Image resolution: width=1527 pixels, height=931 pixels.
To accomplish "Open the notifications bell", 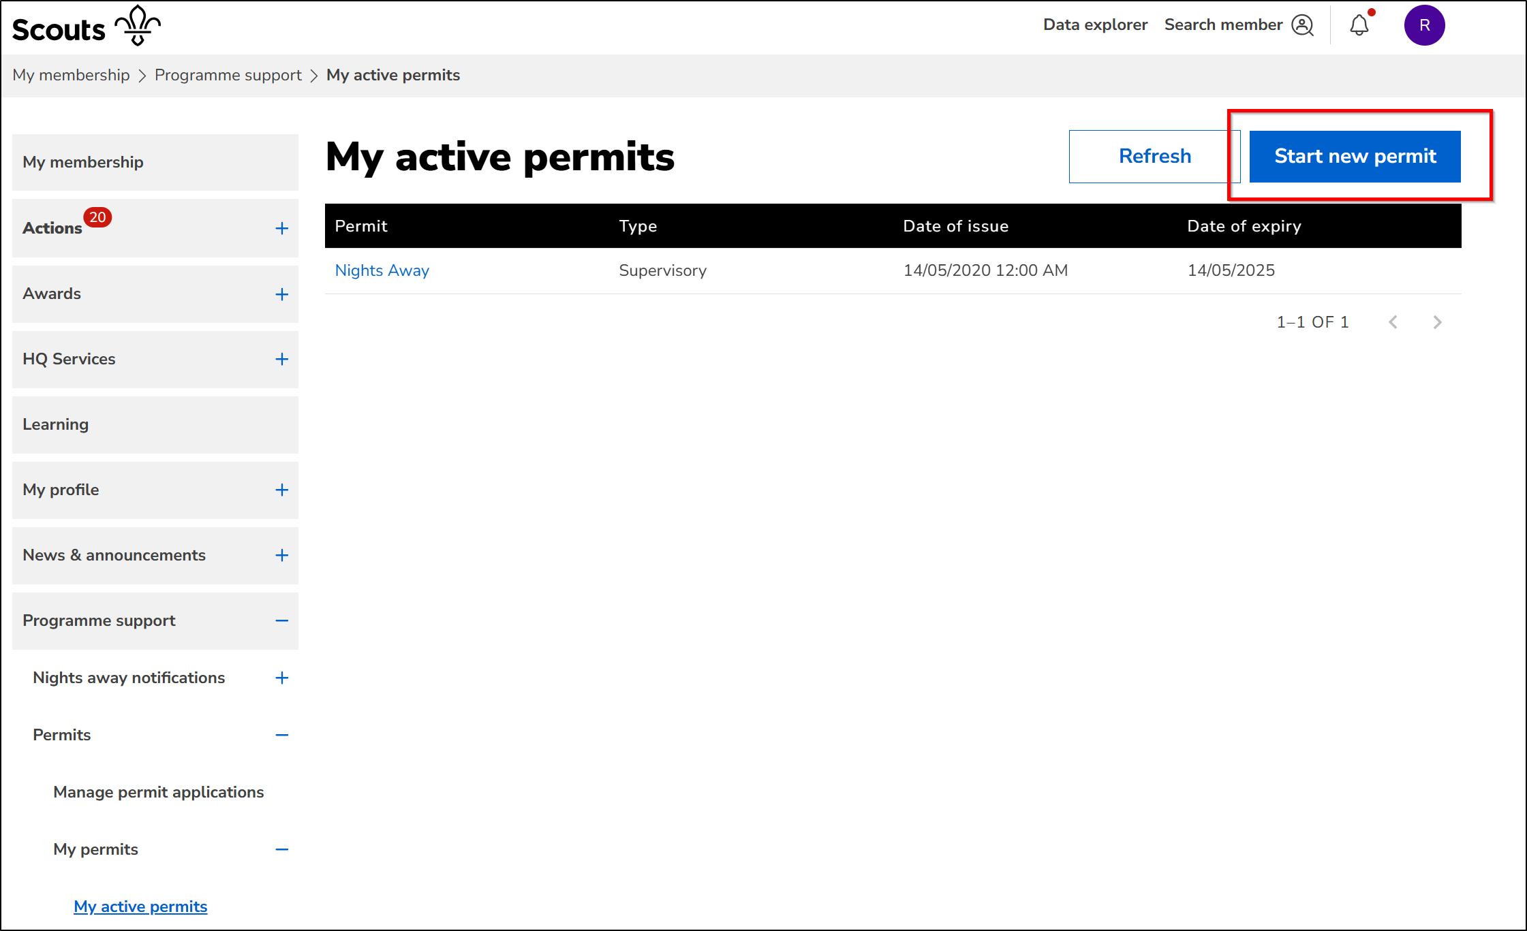I will pyautogui.click(x=1359, y=25).
